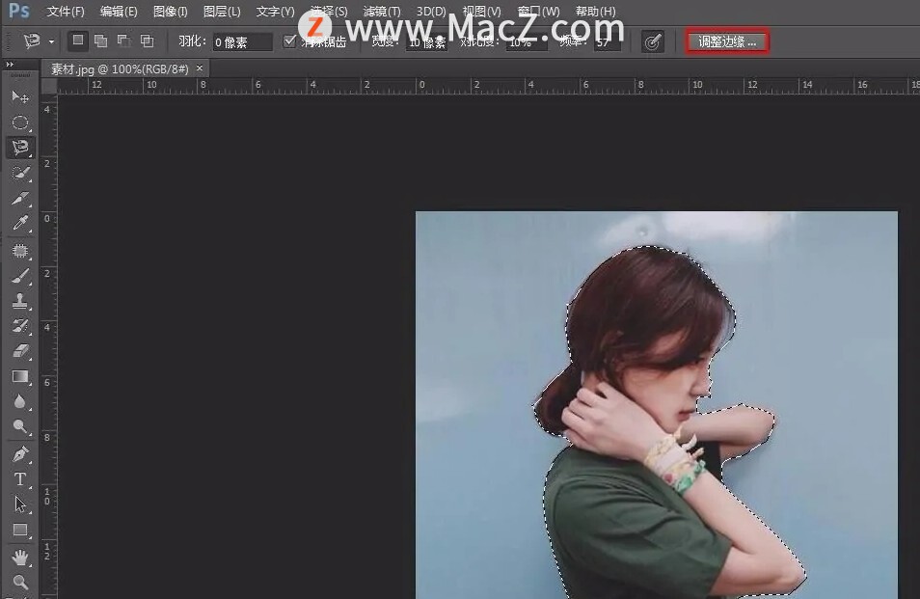This screenshot has width=920, height=599.
Task: Select the Gradient tool
Action: (19, 377)
